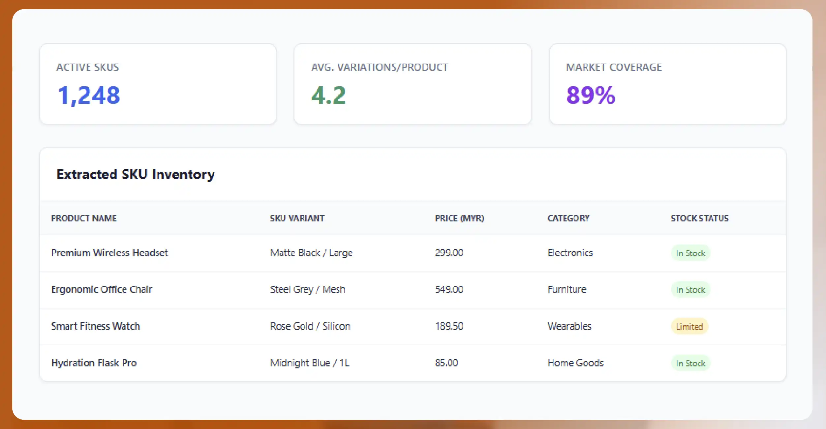826x429 pixels.
Task: Select the Smart Fitness Watch product name
Action: coord(95,326)
